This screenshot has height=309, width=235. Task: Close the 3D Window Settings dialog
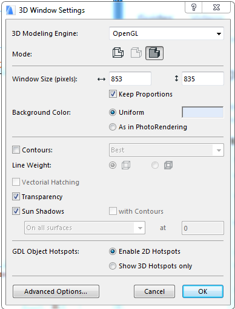coord(216,8)
